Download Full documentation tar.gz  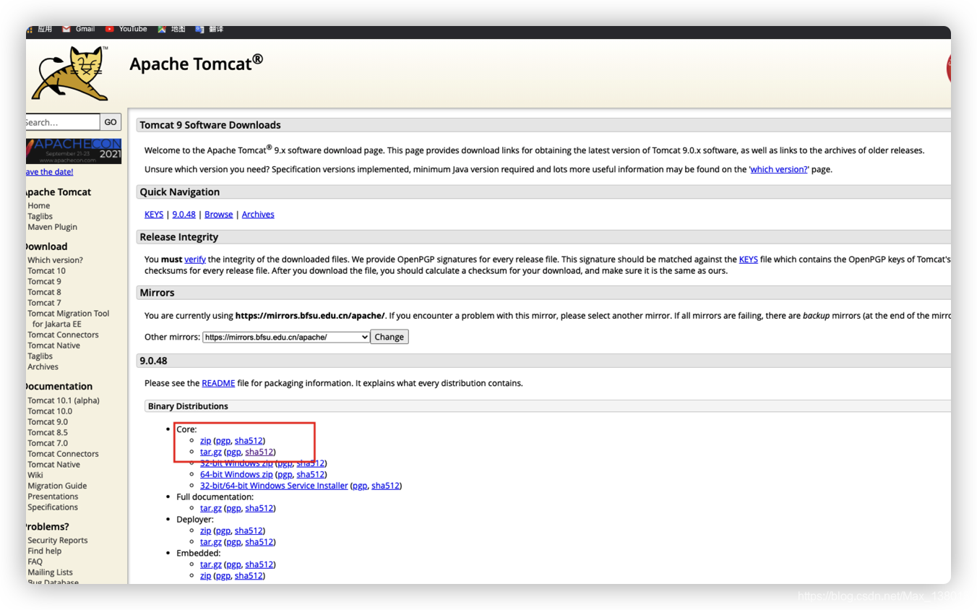pyautogui.click(x=211, y=508)
